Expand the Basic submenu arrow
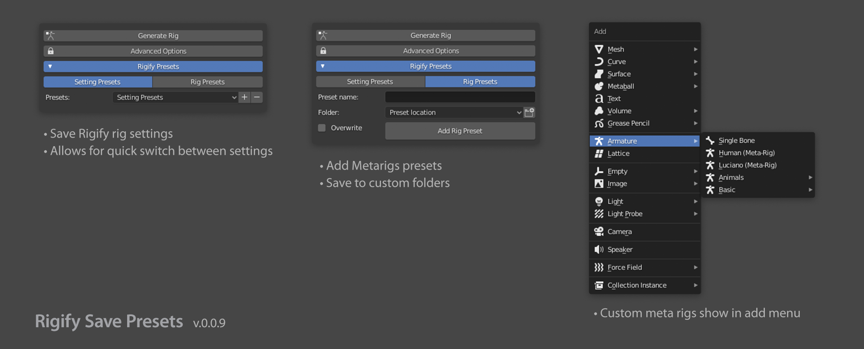 pyautogui.click(x=810, y=190)
